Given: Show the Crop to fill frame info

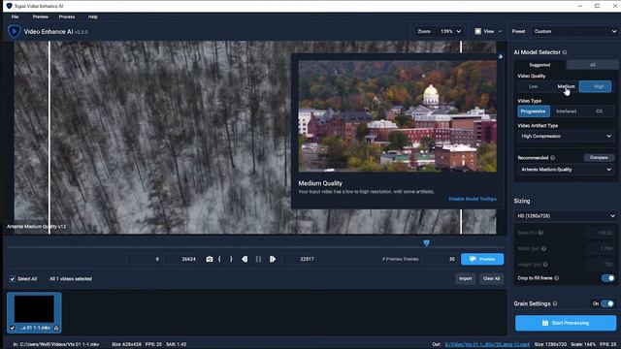Looking at the screenshot, I should pos(557,278).
